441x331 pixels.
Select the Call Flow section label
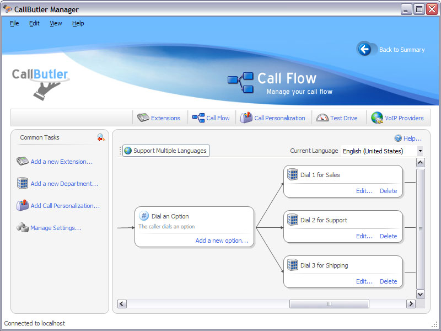point(218,118)
